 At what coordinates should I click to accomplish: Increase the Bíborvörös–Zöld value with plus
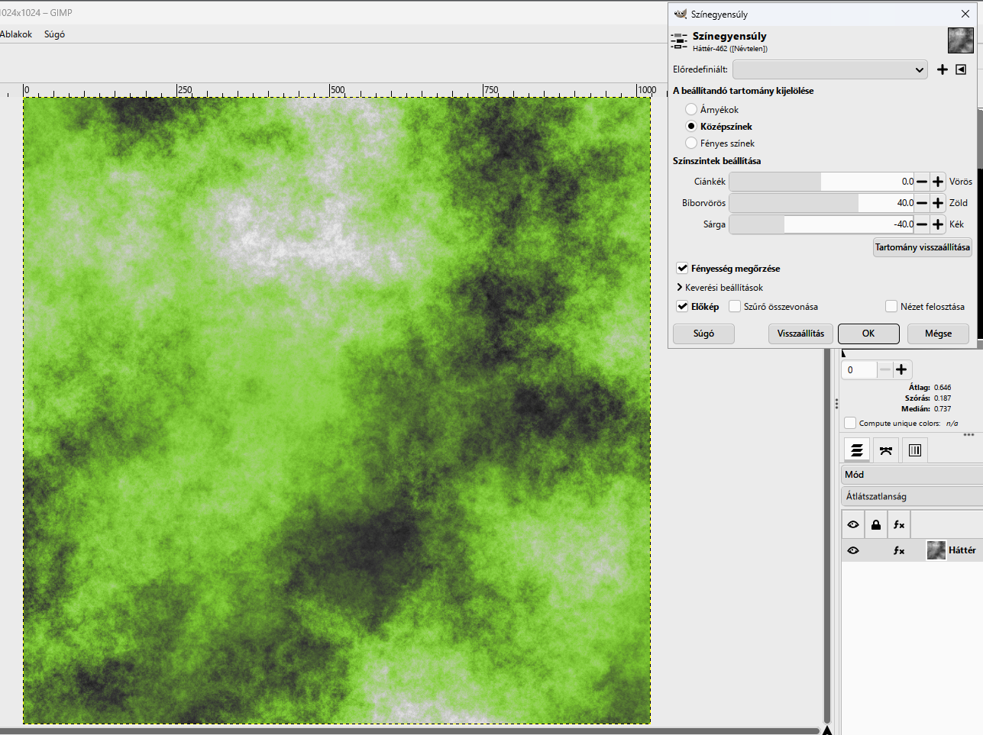tap(938, 203)
